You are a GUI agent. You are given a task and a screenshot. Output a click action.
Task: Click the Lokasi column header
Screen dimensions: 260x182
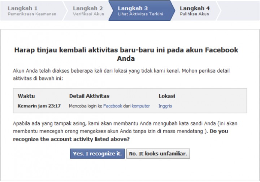coord(167,96)
